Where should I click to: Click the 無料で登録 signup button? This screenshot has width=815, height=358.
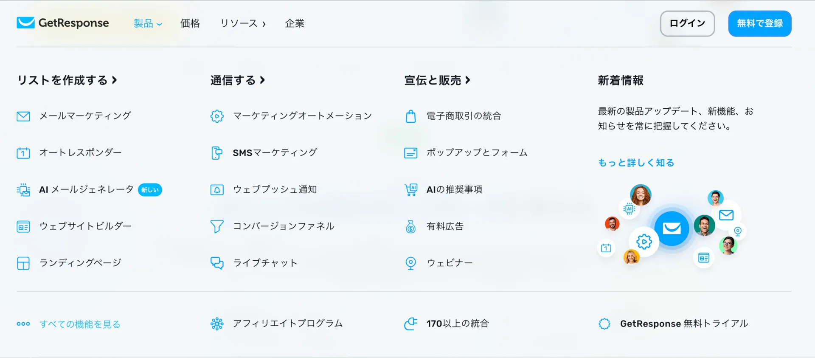click(x=759, y=24)
